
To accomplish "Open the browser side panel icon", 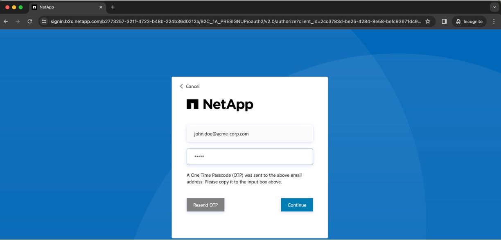I will pos(444,21).
